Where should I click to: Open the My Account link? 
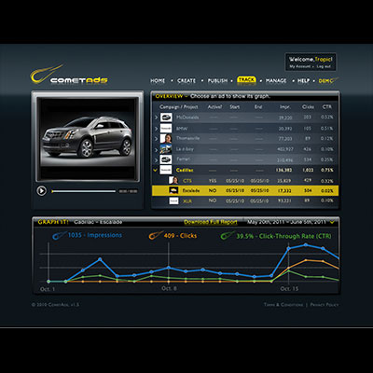[299, 66]
